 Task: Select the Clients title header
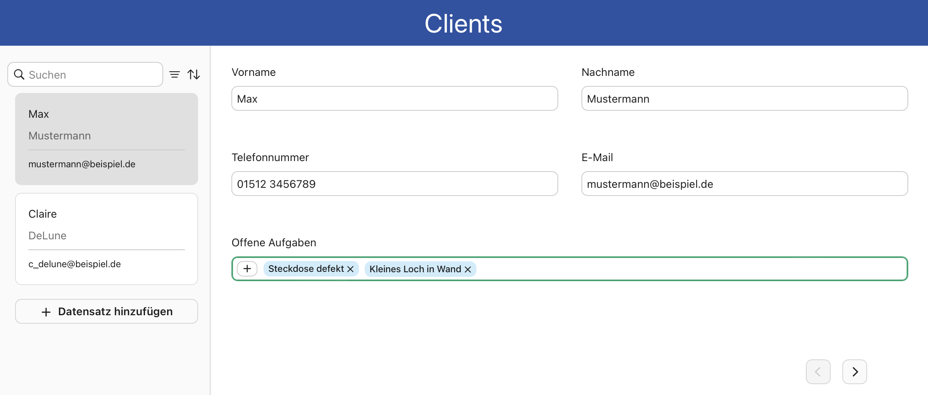pos(464,23)
